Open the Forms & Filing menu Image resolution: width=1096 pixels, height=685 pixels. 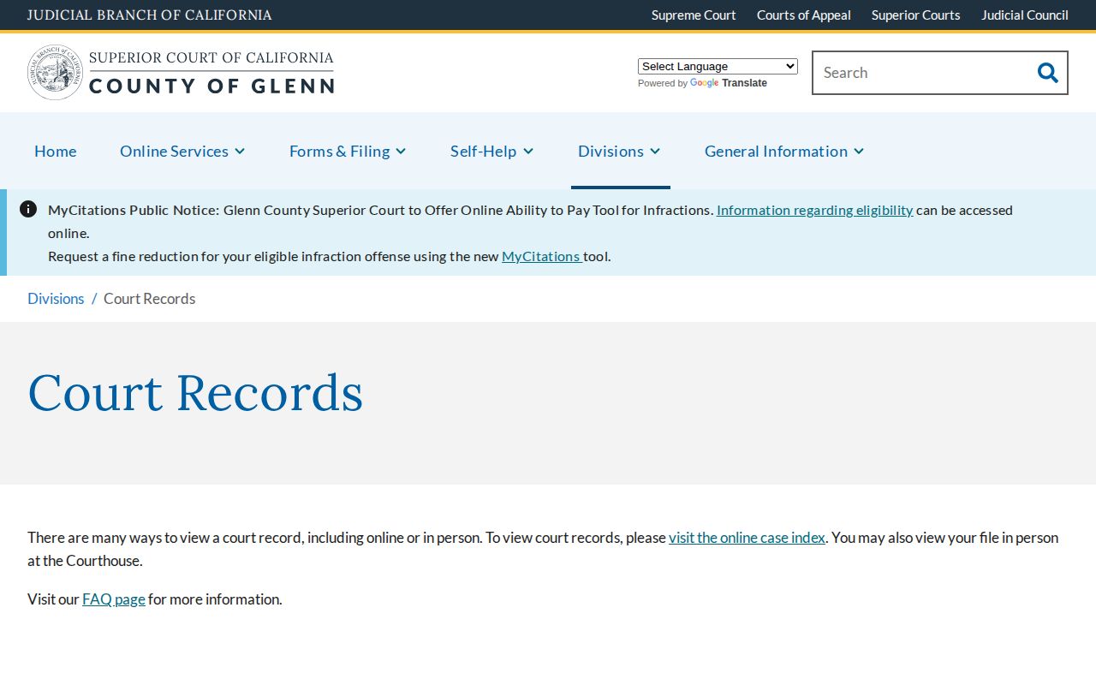(339, 151)
